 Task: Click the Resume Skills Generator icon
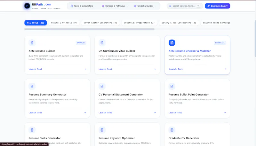pyautogui.click(x=32, y=130)
